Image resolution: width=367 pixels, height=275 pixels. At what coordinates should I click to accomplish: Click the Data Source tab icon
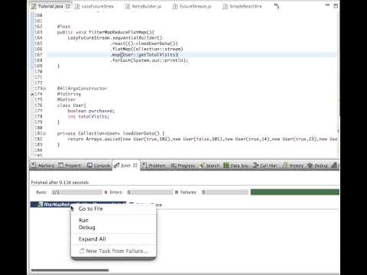click(226, 166)
